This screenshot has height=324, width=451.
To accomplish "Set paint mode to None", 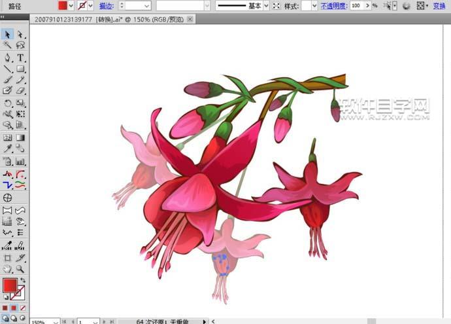I will [23, 307].
